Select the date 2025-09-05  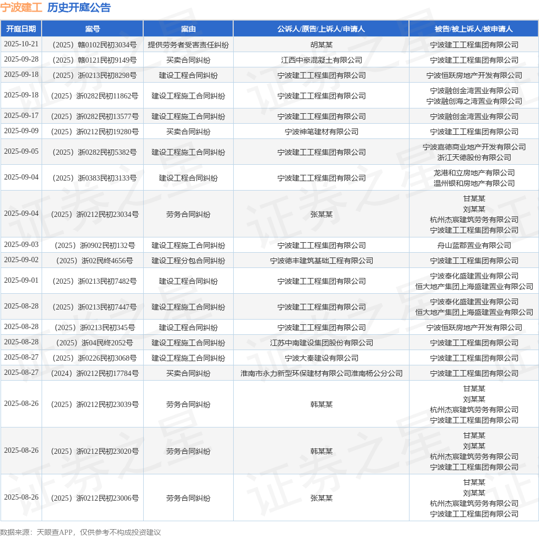21,151
